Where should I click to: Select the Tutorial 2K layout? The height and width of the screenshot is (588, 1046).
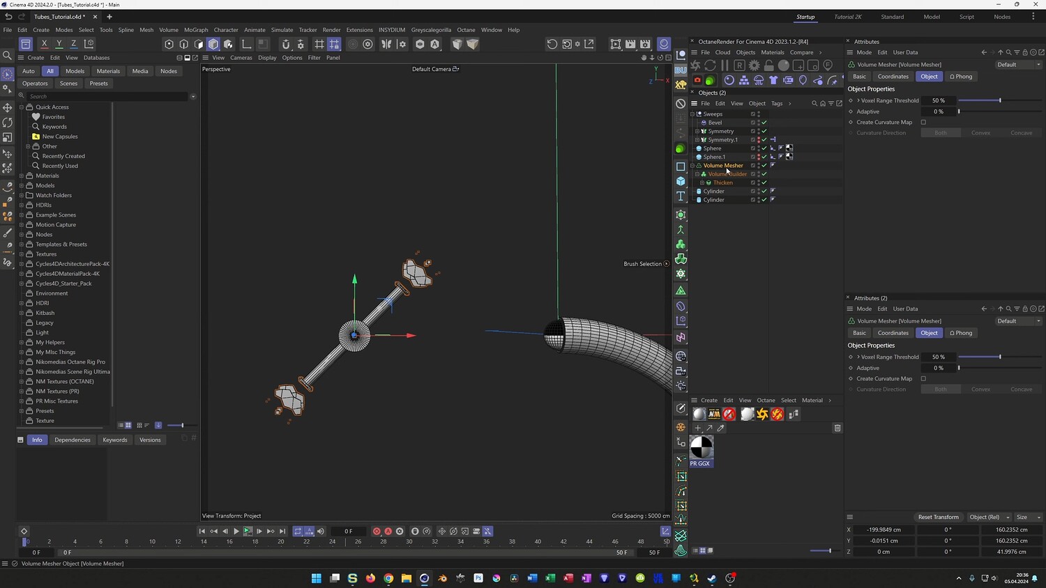(848, 17)
